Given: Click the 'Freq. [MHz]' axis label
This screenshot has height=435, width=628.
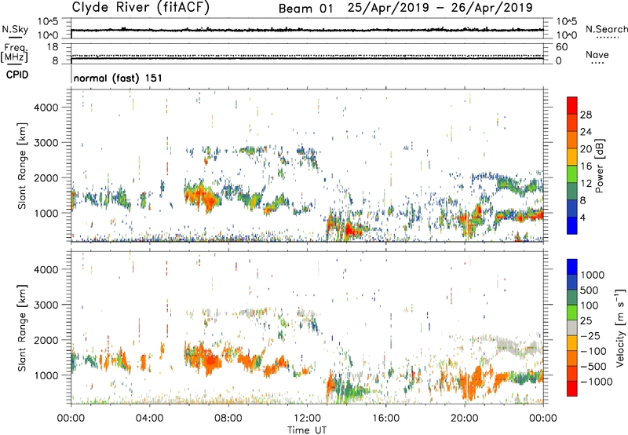Looking at the screenshot, I should point(14,53).
